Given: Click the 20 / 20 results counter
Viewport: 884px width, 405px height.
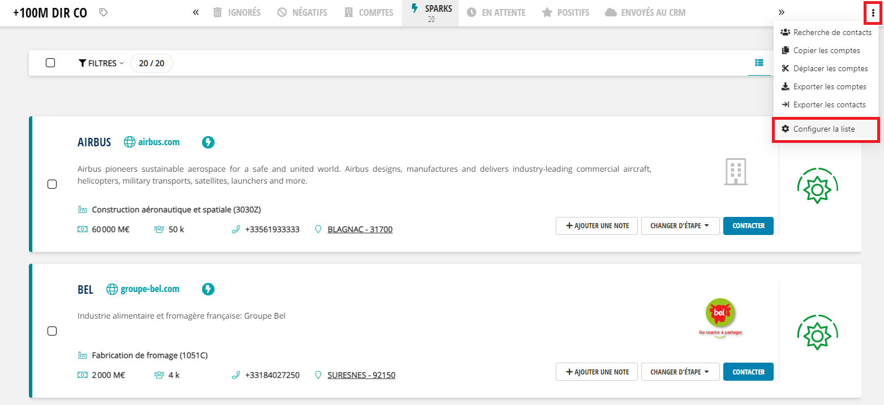Looking at the screenshot, I should coord(152,63).
